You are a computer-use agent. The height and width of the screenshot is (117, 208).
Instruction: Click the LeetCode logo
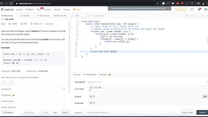[x=7, y=9]
